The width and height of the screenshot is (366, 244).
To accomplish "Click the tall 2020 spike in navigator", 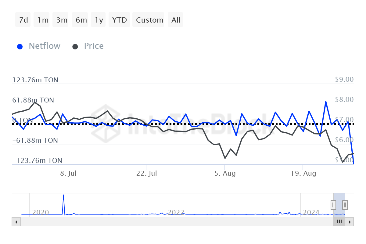I will pos(63,196).
